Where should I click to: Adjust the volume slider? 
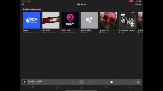[x=121, y=82]
